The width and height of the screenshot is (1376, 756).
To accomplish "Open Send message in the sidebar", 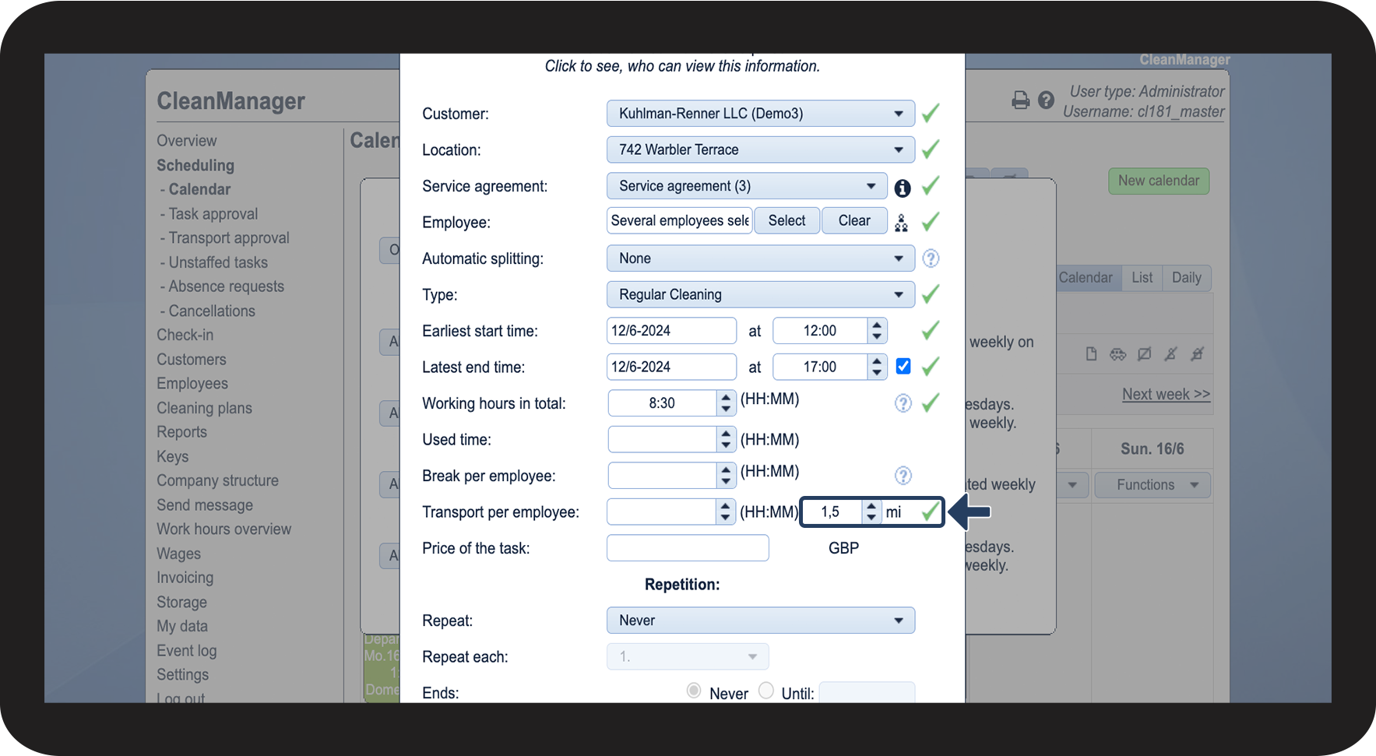I will (x=205, y=505).
